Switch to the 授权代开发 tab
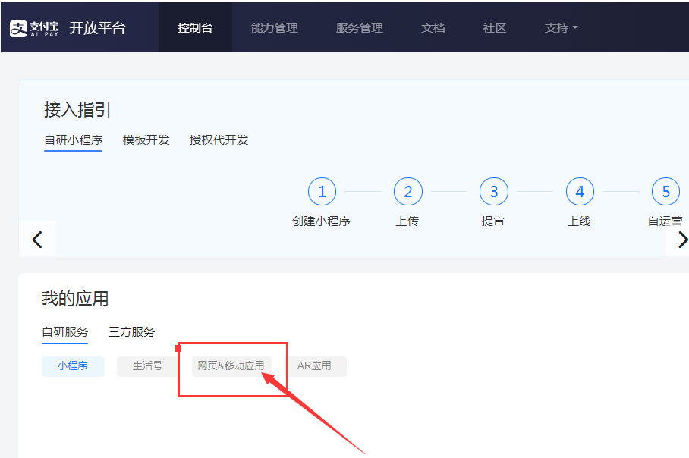The image size is (689, 458). coord(219,140)
